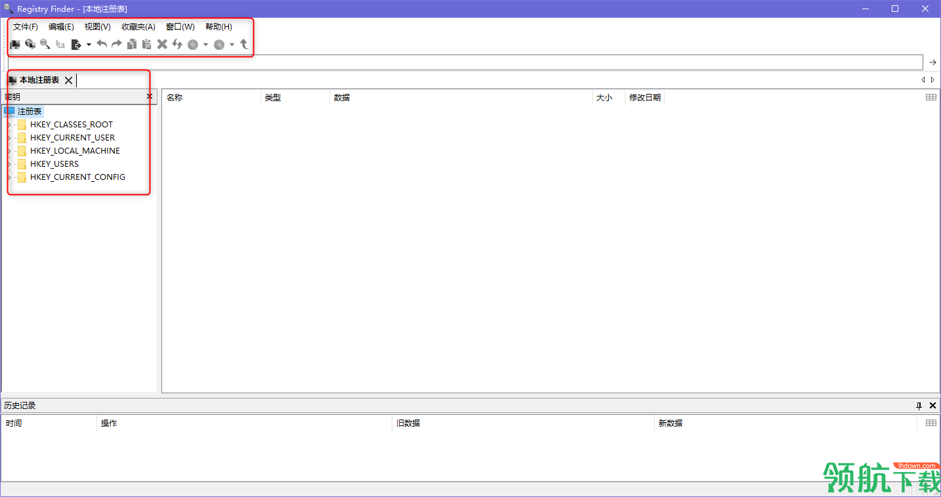Screen dimensions: 941x497
Task: Select HKEY_CLASSES_ROOT key
Action: (x=72, y=125)
